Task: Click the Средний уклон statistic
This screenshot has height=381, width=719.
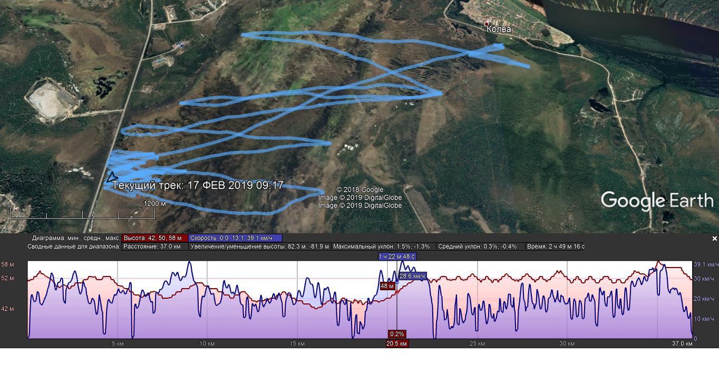Action: click(x=480, y=246)
